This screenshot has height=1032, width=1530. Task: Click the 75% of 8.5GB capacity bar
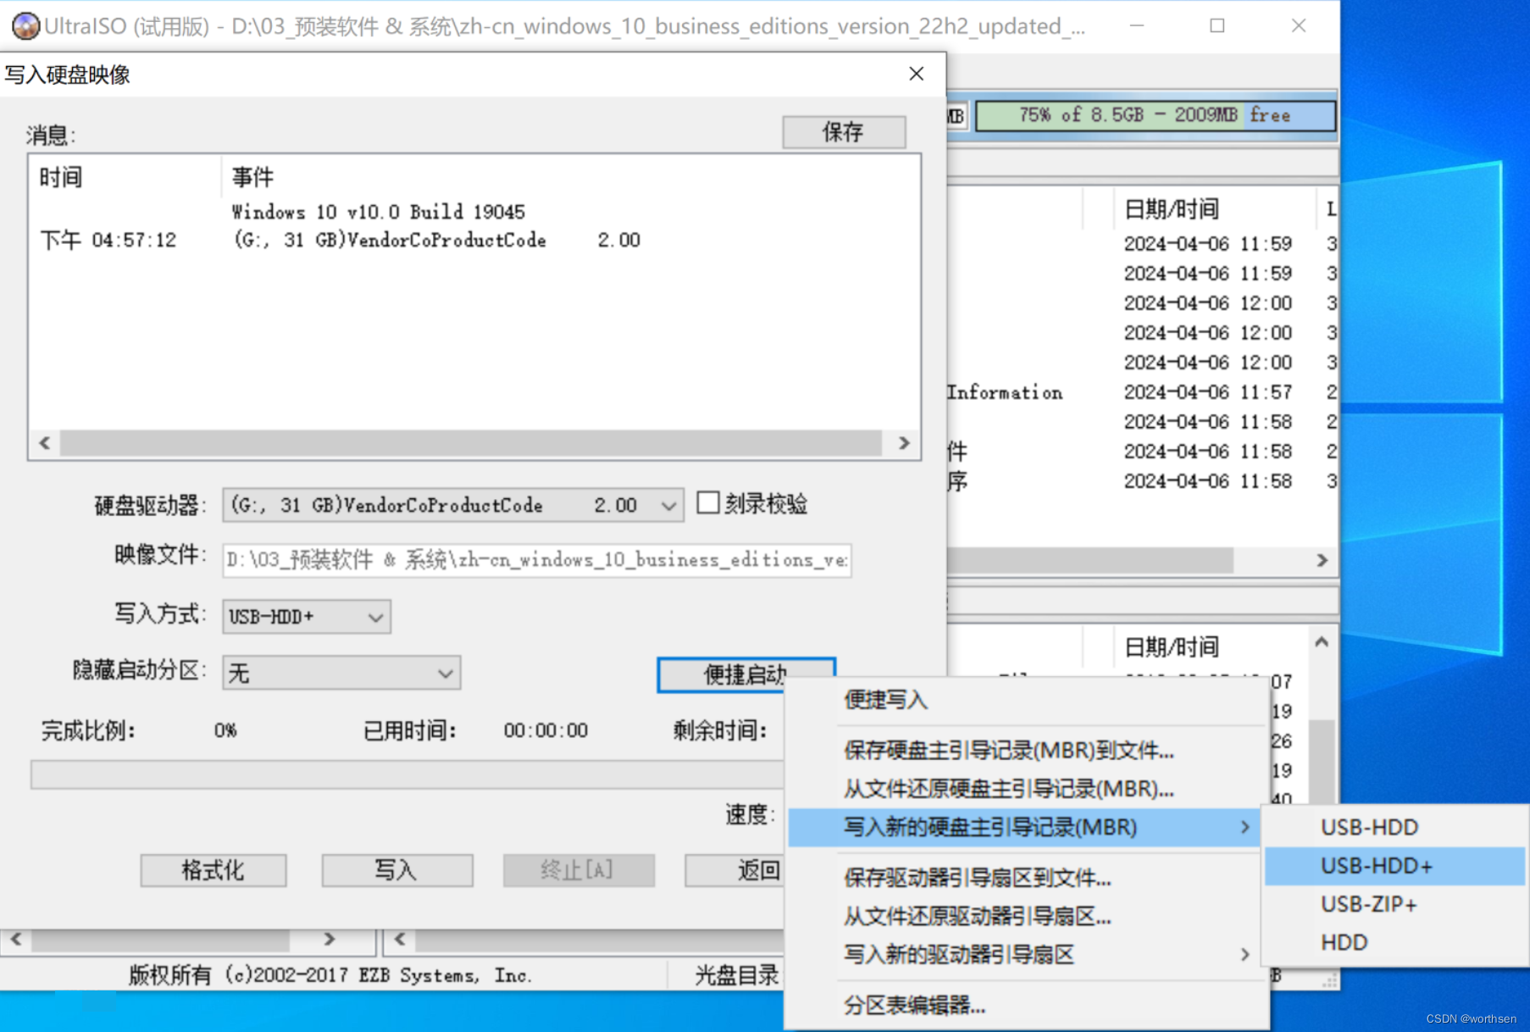click(x=1155, y=115)
